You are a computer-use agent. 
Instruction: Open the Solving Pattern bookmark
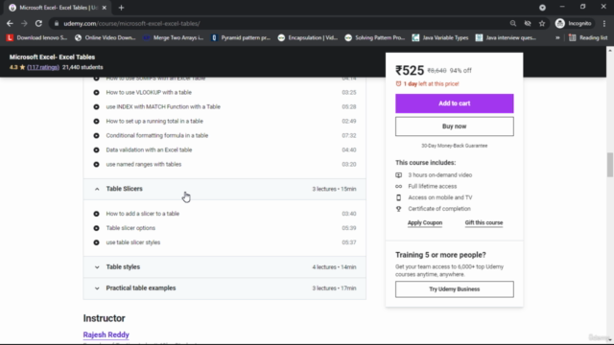coord(375,38)
